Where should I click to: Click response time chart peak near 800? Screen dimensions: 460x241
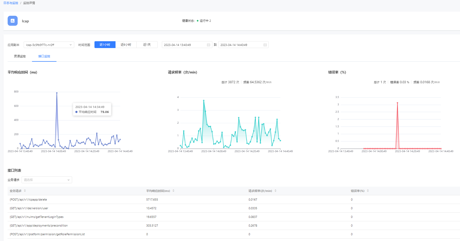pos(57,93)
